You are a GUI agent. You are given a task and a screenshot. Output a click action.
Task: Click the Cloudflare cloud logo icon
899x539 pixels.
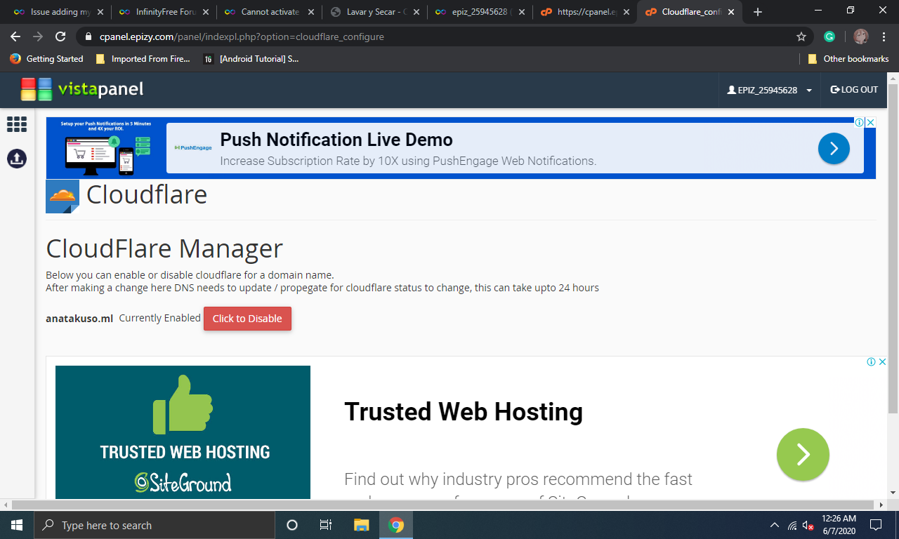tap(63, 196)
